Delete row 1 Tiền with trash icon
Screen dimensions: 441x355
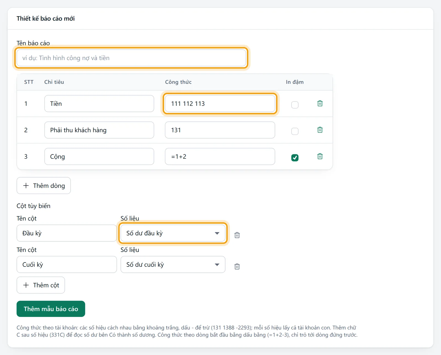pos(320,103)
